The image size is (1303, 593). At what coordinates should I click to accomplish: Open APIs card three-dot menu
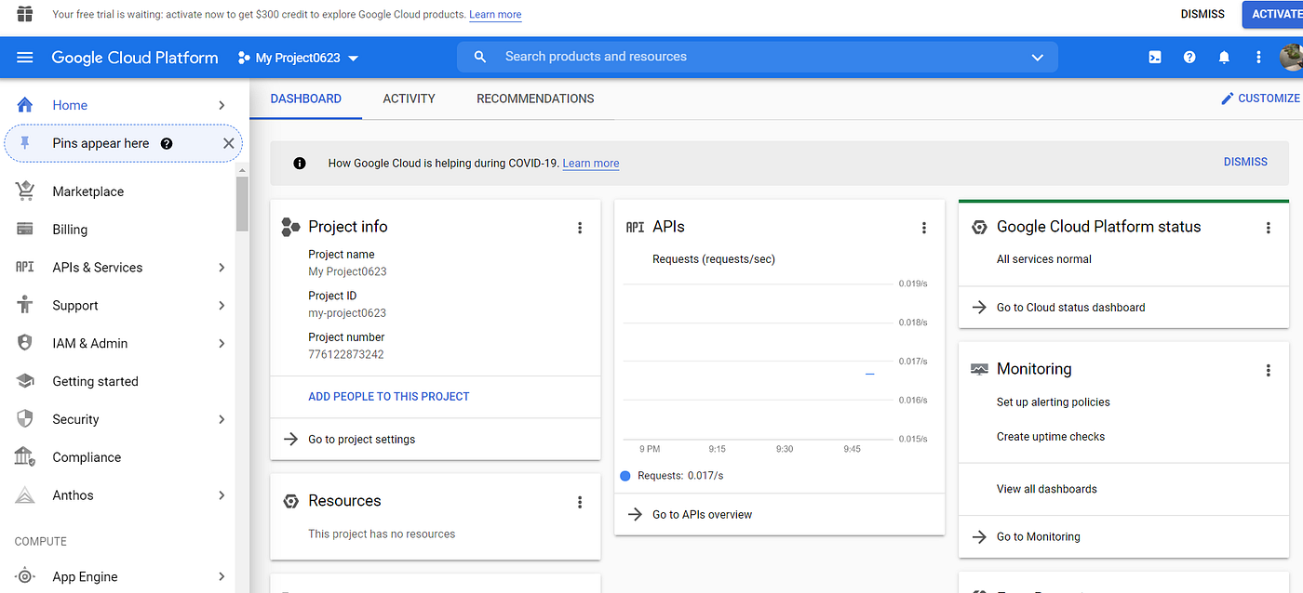[x=924, y=228]
